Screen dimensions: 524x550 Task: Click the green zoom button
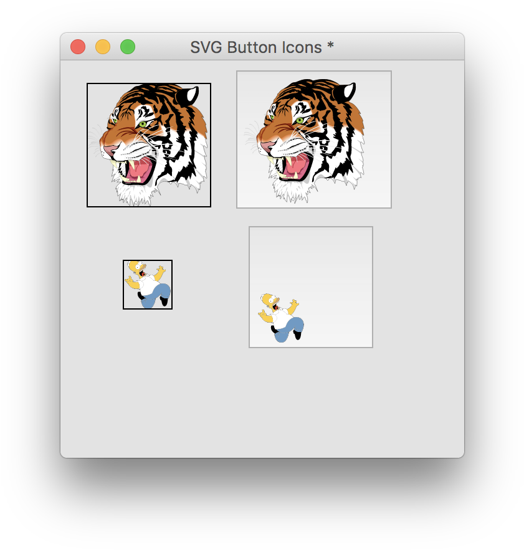(x=127, y=46)
